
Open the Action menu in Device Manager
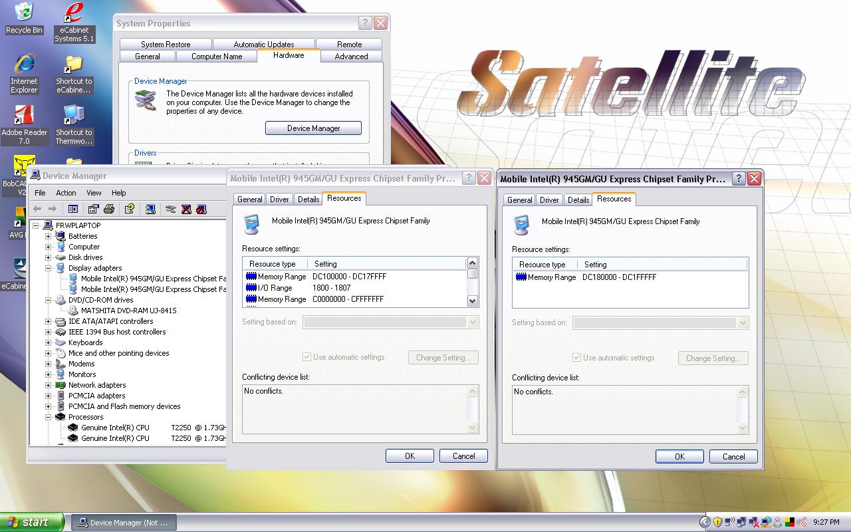[x=66, y=193]
